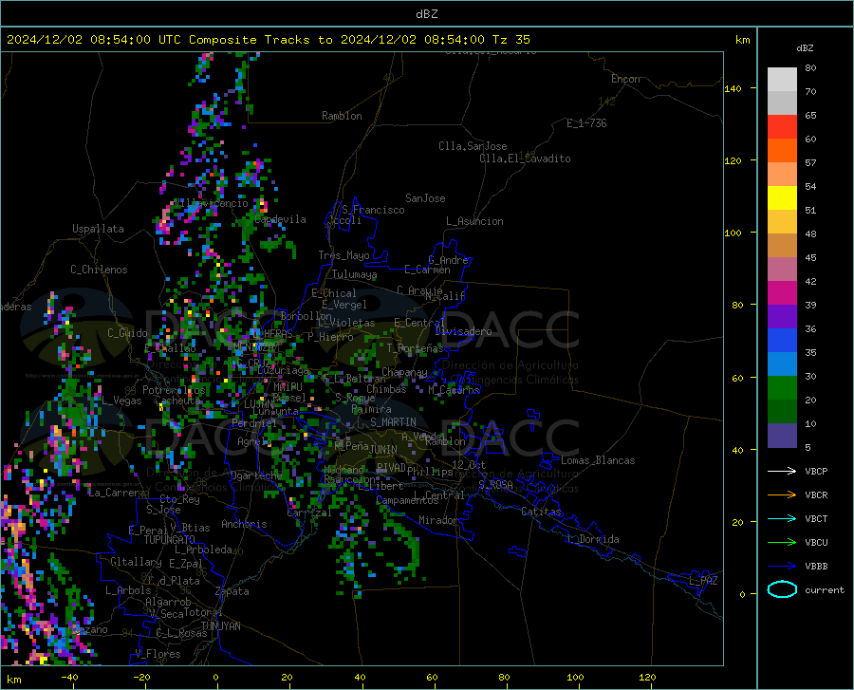Click the 'Tulumaya' place label
854x690 pixels.
point(354,274)
